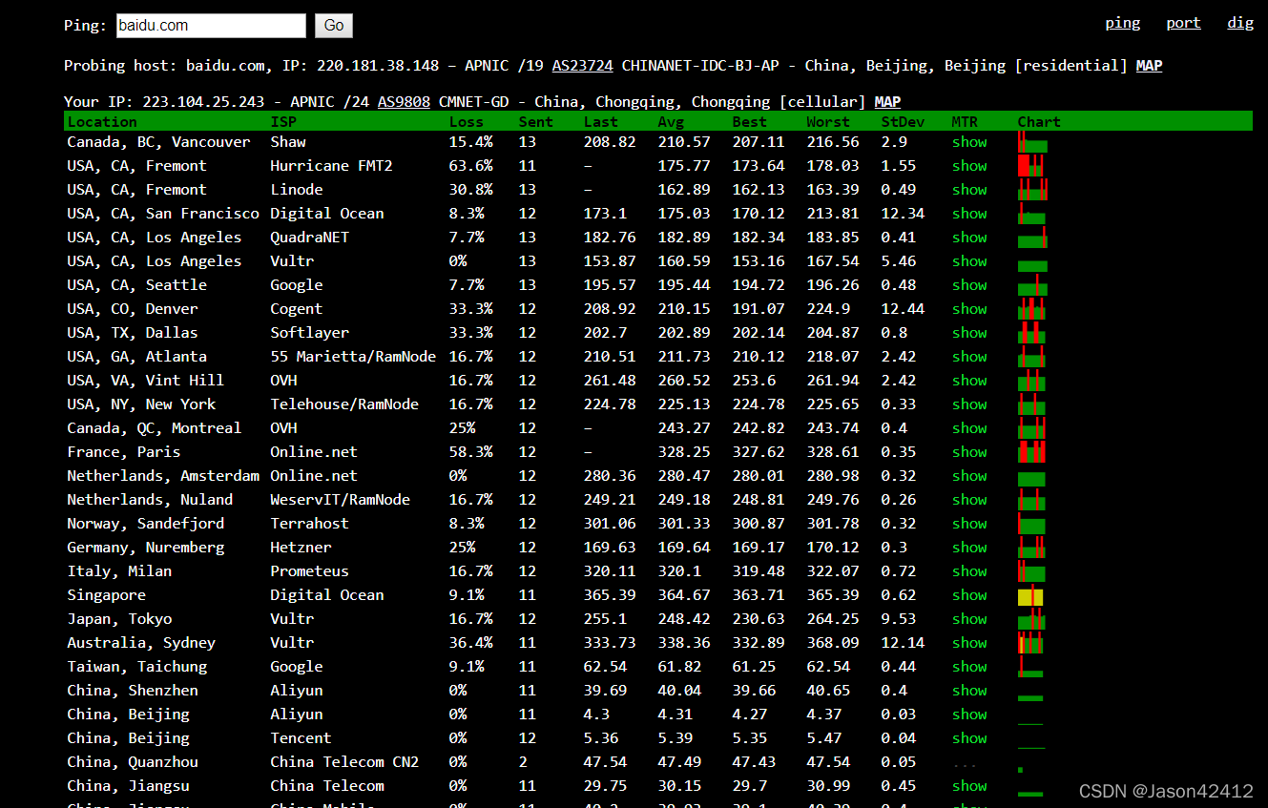Show MTR for Beijing Aliyun row
This screenshot has width=1268, height=808.
pos(969,715)
